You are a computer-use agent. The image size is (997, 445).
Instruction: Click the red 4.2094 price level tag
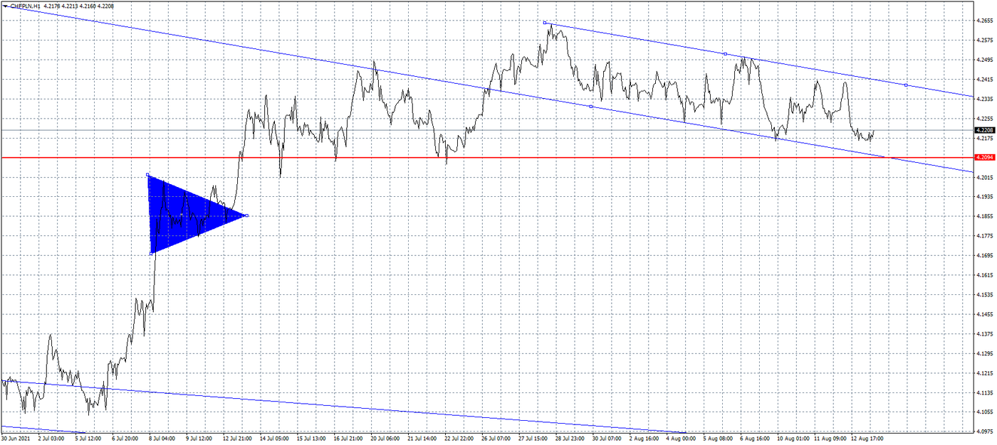(985, 156)
